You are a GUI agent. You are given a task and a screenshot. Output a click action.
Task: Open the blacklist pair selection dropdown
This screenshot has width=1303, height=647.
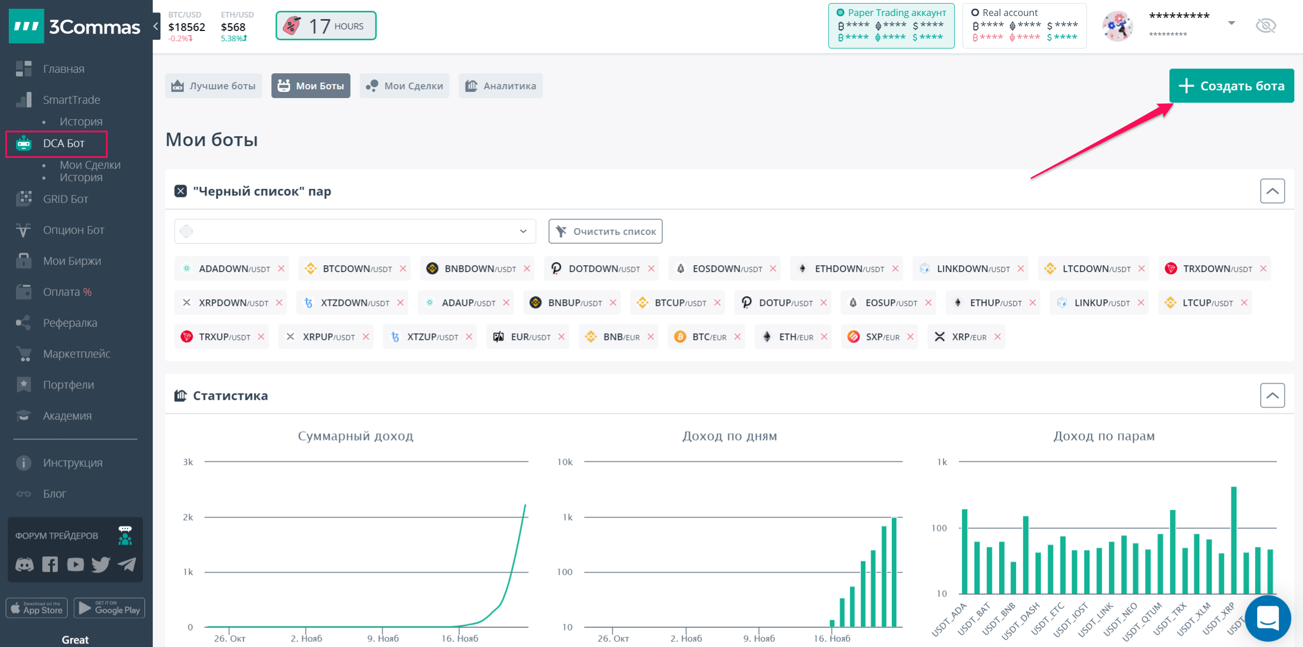355,231
